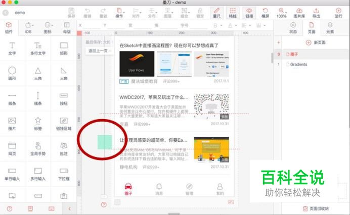The image size is (350, 215).
Task: Select the Rectangle (矩形) widget
Action: pyautogui.click(x=64, y=48)
